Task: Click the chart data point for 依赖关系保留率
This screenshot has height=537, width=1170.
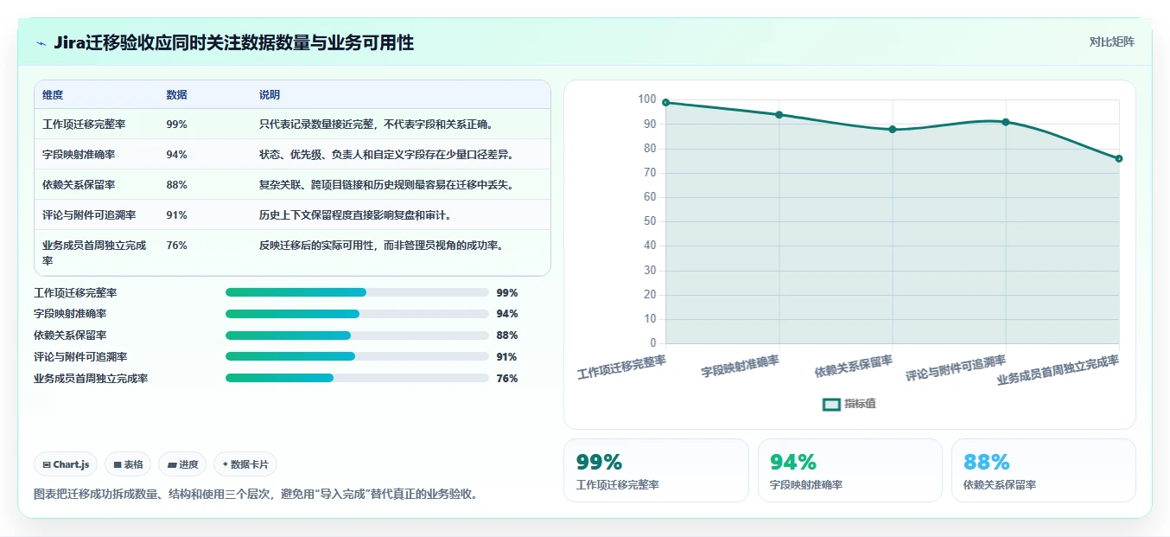Action: click(x=893, y=129)
